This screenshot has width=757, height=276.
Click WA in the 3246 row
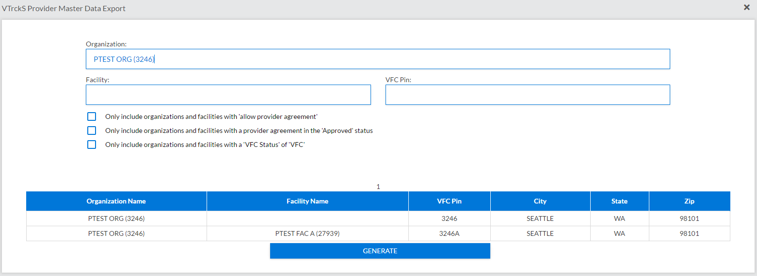pos(620,218)
